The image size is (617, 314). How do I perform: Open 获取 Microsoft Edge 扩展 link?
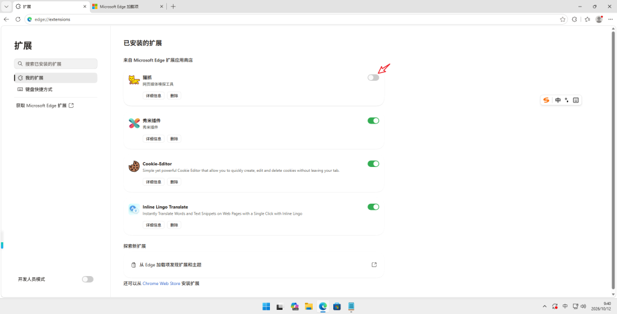45,105
